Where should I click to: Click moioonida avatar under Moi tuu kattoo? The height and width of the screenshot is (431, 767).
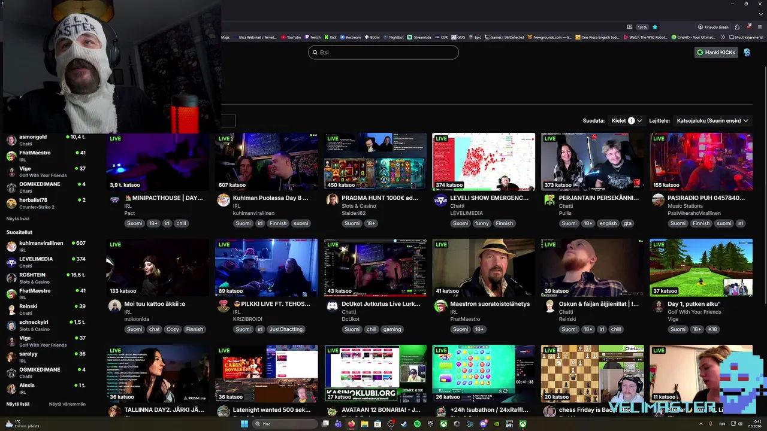[114, 306]
